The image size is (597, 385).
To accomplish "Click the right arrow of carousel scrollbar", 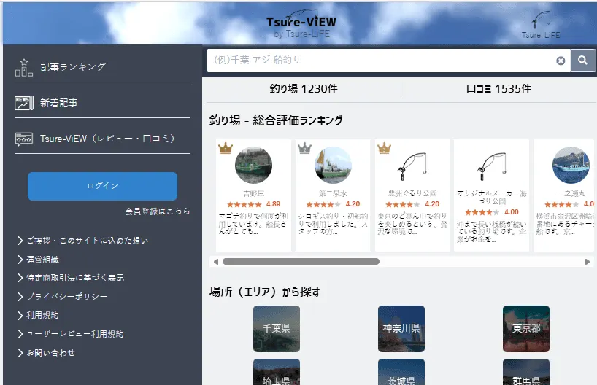I will click(x=587, y=262).
